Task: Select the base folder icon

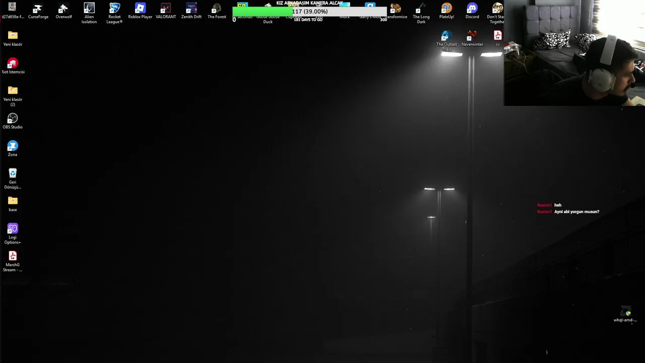Action: [x=13, y=204]
